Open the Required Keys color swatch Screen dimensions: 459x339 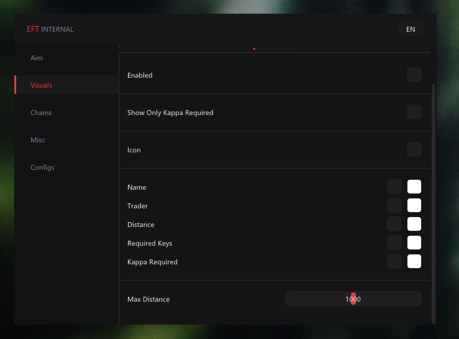coord(414,243)
